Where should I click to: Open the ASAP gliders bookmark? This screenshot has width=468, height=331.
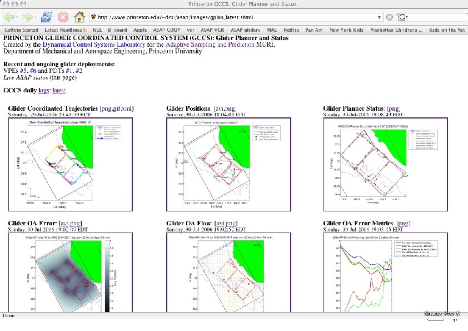pos(245,30)
